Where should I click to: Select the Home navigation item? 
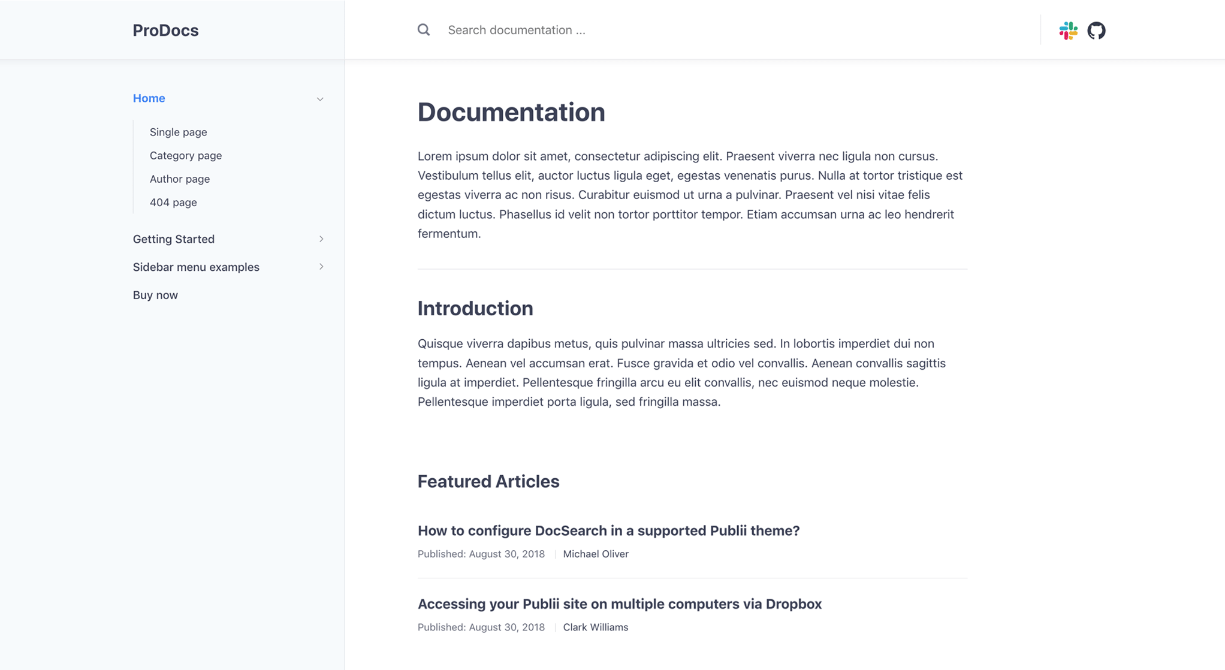pos(149,98)
